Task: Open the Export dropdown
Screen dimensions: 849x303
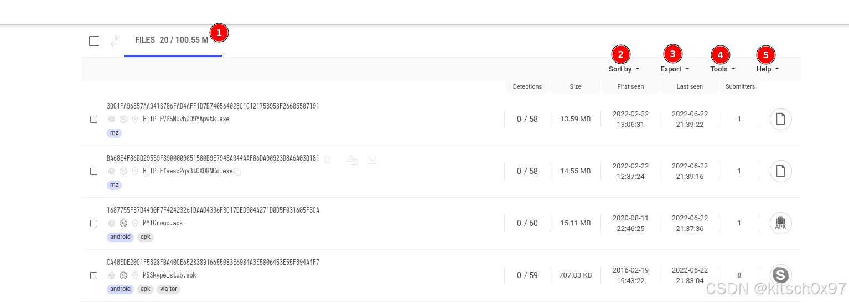Action: 675,69
